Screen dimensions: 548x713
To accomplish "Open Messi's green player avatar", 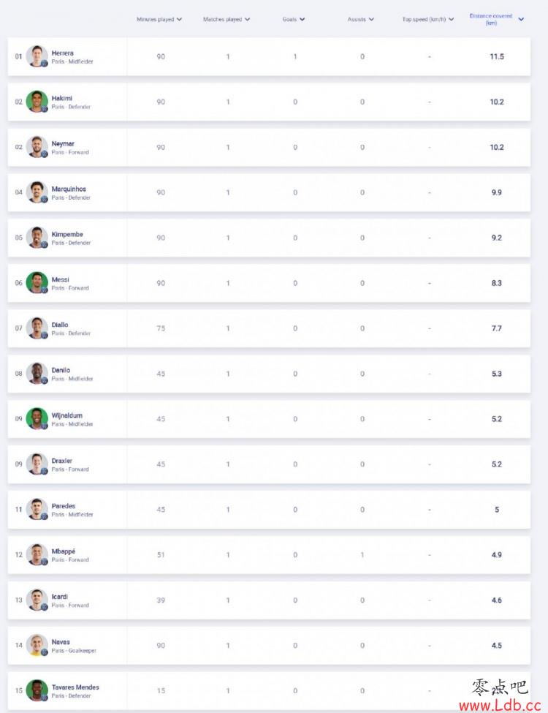I will coord(37,283).
